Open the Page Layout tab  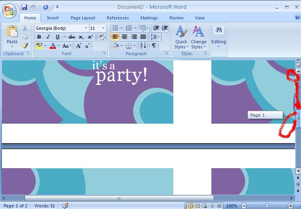[83, 18]
